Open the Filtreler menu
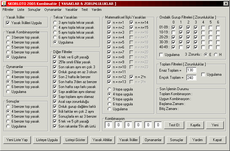Screen dimensions: 230x151 click(8, 10)
